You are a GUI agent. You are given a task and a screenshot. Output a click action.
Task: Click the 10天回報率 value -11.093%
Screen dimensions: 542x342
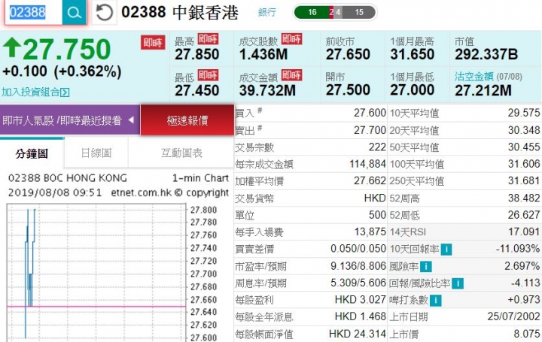(x=518, y=249)
